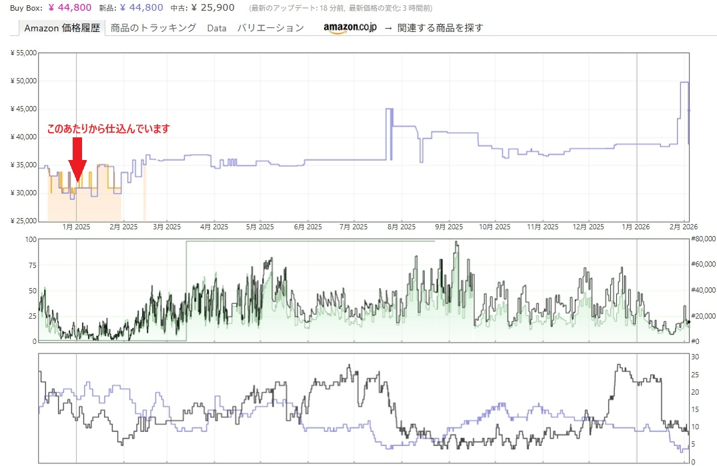Click the 最新のアップデート status text
This screenshot has width=717, height=466.
click(x=340, y=9)
